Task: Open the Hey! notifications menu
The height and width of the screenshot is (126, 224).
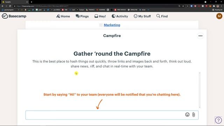Action: [x=100, y=16]
